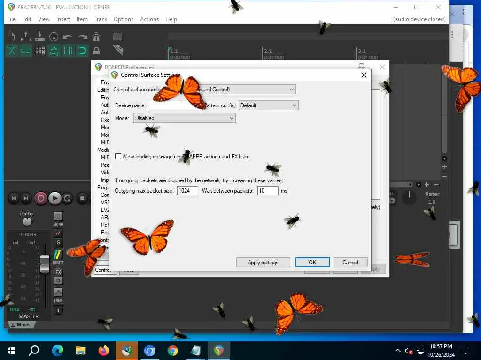
Task: Click Cancel in Control Surface Settings
Action: click(x=350, y=262)
